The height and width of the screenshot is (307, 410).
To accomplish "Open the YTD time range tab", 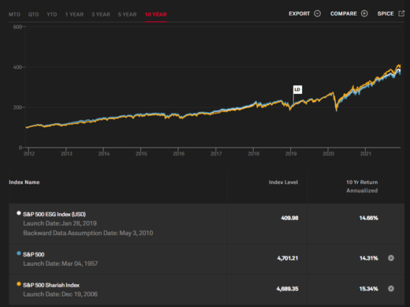I will [52, 14].
